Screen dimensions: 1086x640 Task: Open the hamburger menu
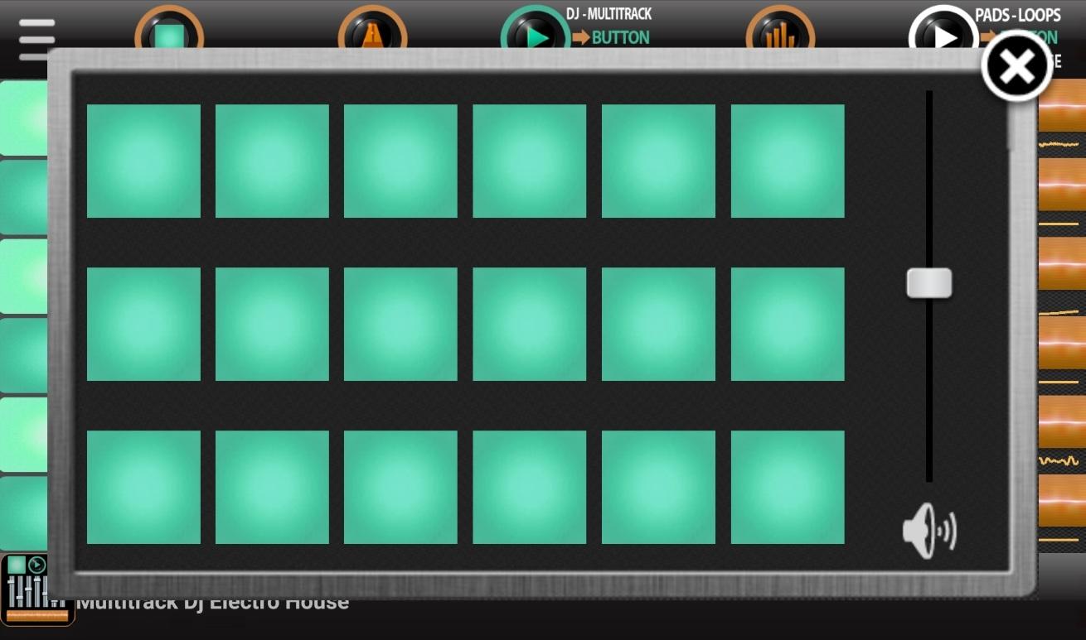[36, 39]
